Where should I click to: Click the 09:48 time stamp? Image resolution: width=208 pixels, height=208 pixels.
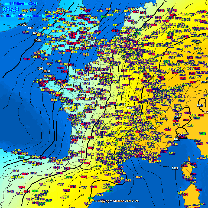pyautogui.click(x=11, y=9)
